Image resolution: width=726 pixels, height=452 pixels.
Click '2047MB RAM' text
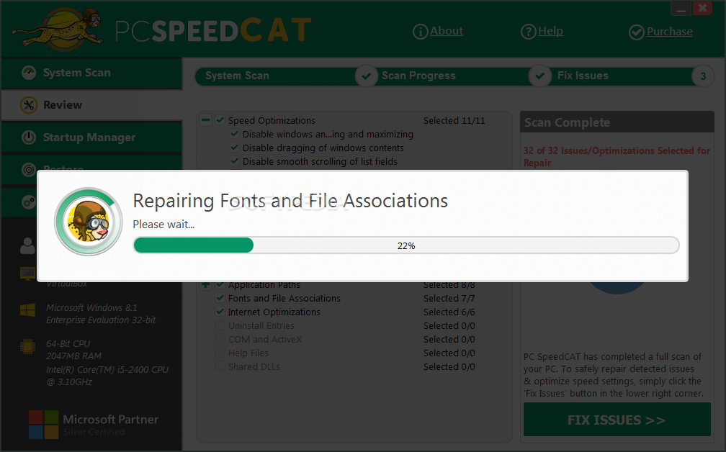coord(73,356)
